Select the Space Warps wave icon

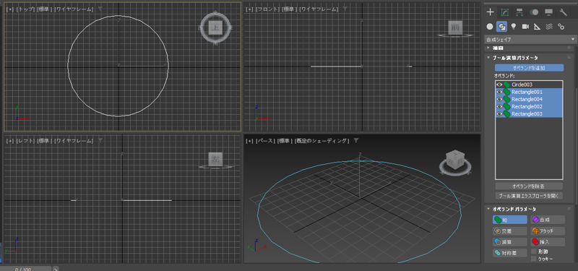[549, 27]
